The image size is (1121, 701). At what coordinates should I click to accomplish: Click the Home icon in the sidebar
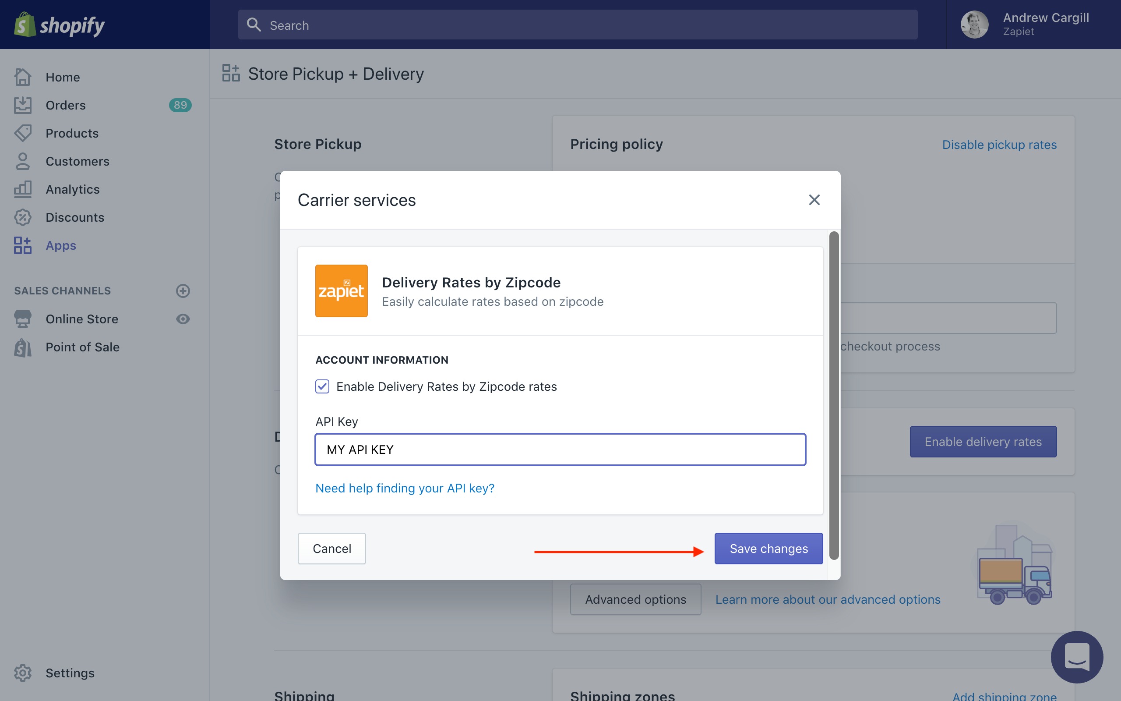click(x=23, y=77)
